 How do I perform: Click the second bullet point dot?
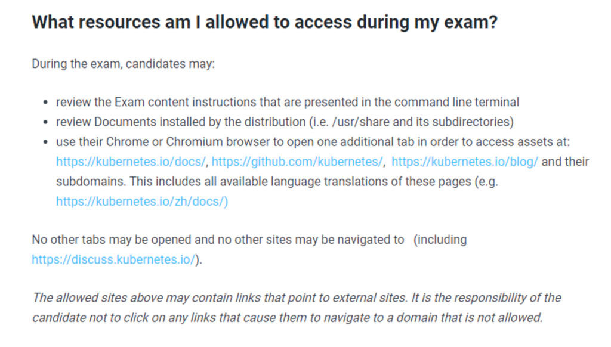coord(47,122)
